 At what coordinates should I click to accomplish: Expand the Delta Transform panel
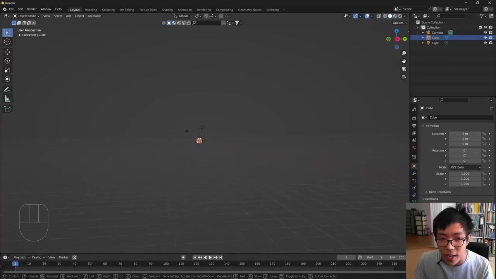(x=439, y=192)
